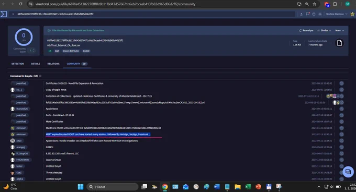Open the Certs - Combined - 07.10.24 graph
The height and width of the screenshot is (192, 356).
pos(60,115)
